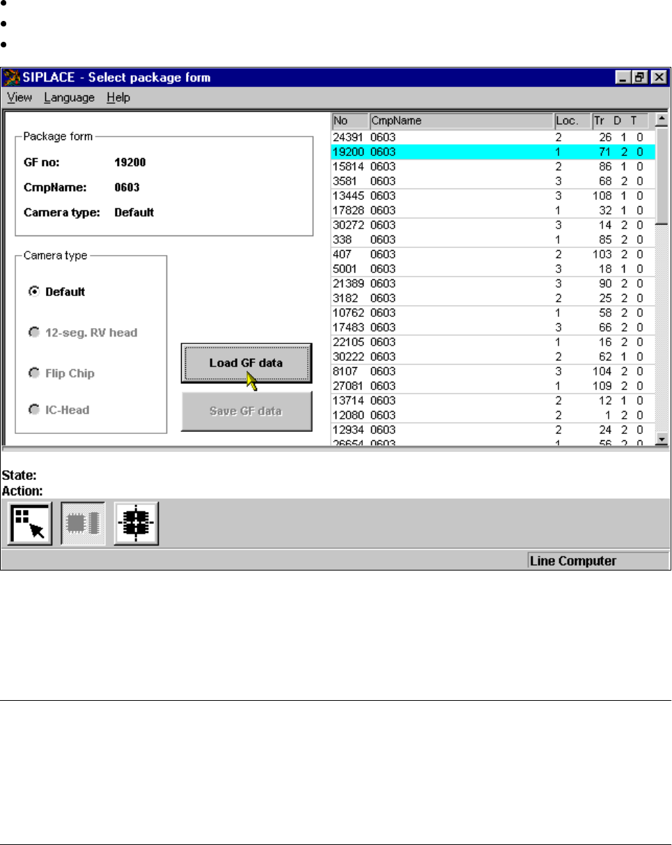The width and height of the screenshot is (672, 845).
Task: Select package form row 13714
Action: [493, 401]
